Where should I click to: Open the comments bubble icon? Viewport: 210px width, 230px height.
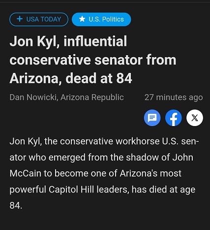pyautogui.click(x=152, y=118)
